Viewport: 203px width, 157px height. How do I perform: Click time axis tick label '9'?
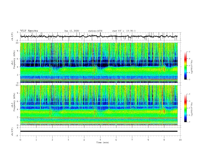[164, 140]
